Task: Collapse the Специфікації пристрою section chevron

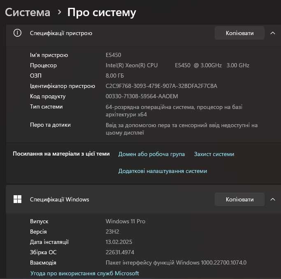Action: pyautogui.click(x=273, y=33)
